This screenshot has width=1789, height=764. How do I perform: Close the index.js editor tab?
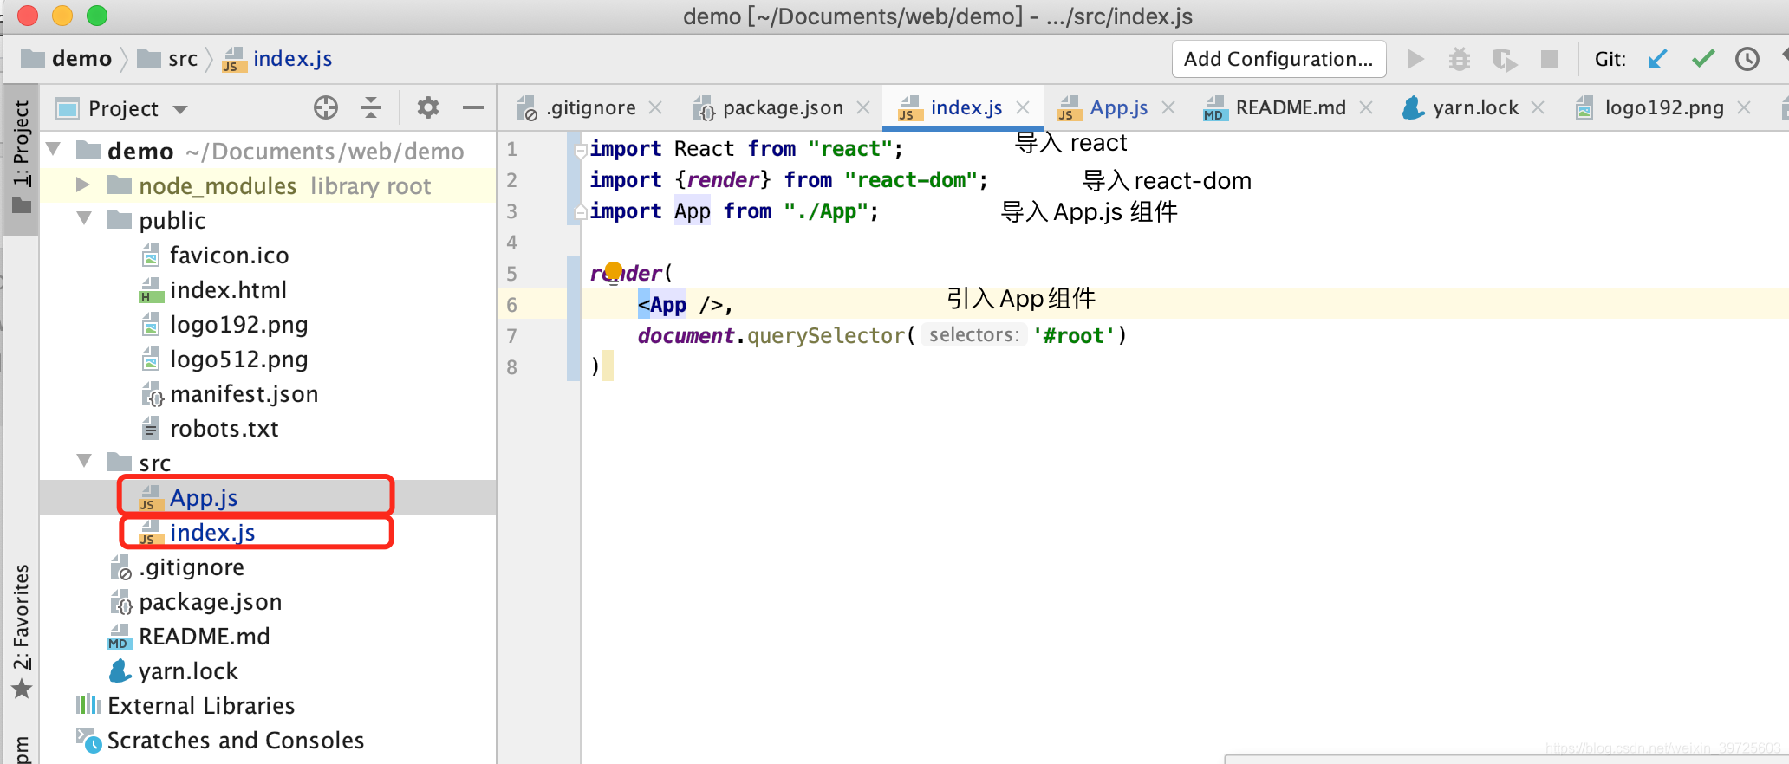1023,107
